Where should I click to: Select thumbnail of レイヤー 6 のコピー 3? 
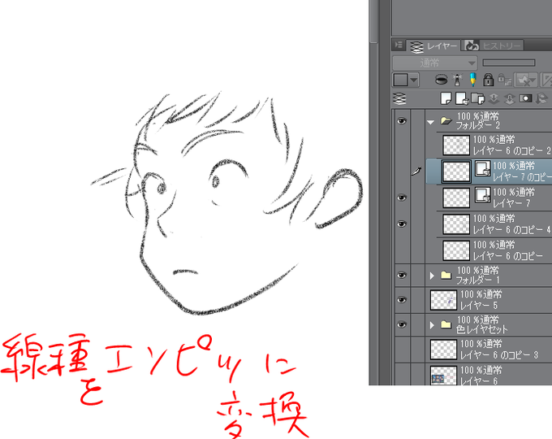coord(443,350)
